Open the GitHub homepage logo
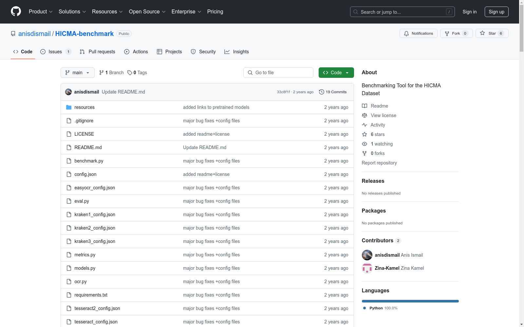Screen dimensions: 524x327 pos(16,11)
